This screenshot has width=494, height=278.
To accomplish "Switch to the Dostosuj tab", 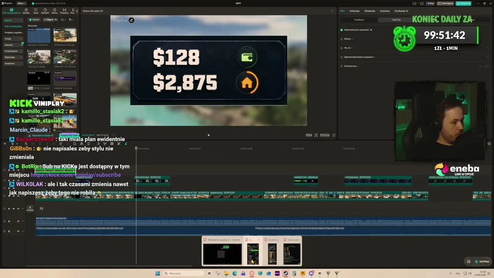I will 385,11.
